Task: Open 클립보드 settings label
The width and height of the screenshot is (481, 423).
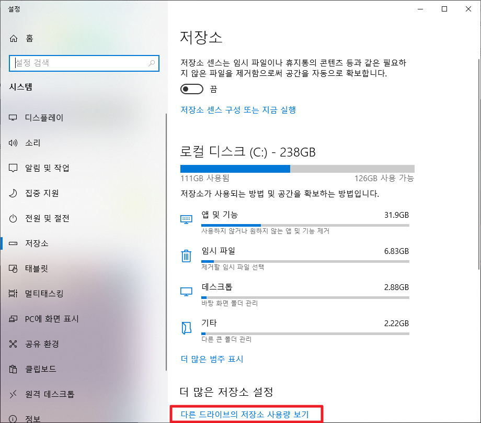Action: click(x=40, y=369)
